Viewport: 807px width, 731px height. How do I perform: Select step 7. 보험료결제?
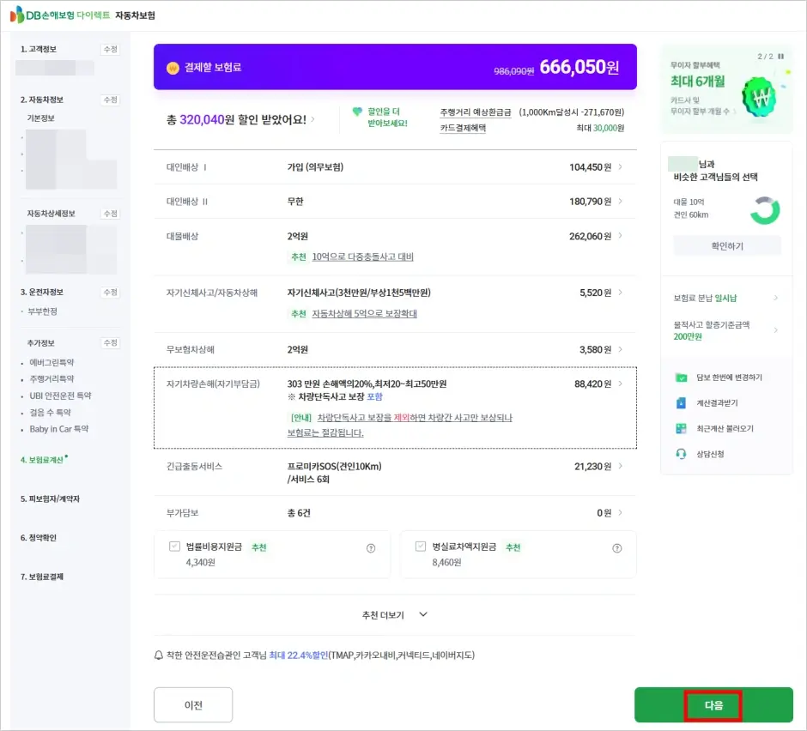[42, 577]
